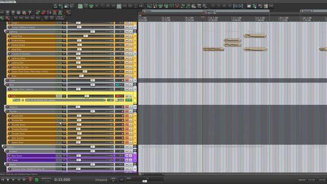
Task: Click the horizontal scrollbar under the arrange view
Action: click(153, 174)
